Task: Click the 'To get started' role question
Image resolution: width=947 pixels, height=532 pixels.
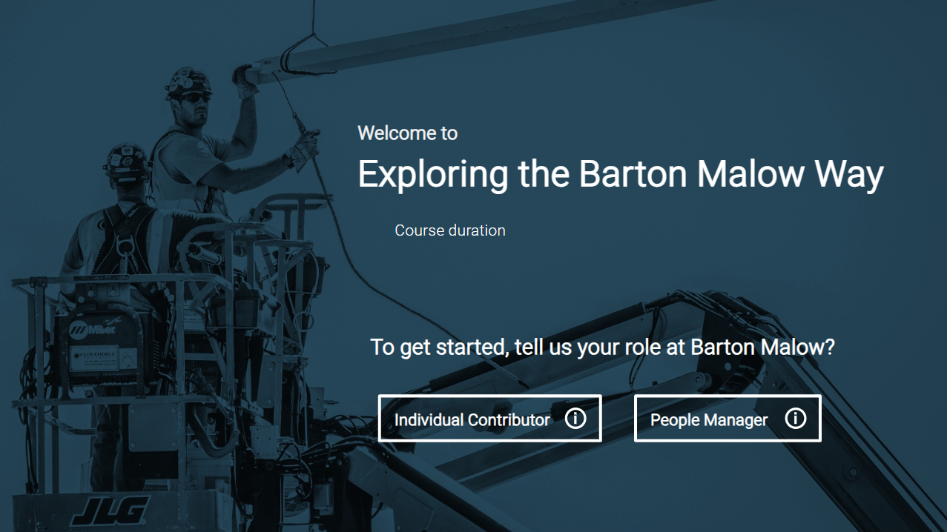Action: [602, 347]
